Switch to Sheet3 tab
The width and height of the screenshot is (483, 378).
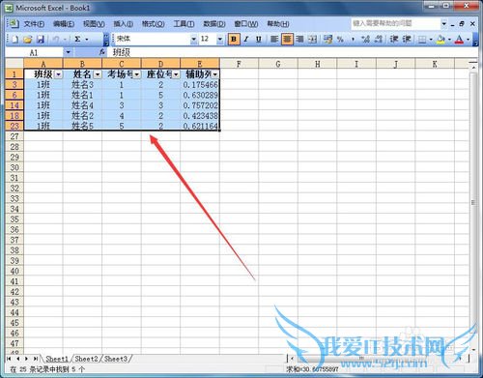[116, 359]
